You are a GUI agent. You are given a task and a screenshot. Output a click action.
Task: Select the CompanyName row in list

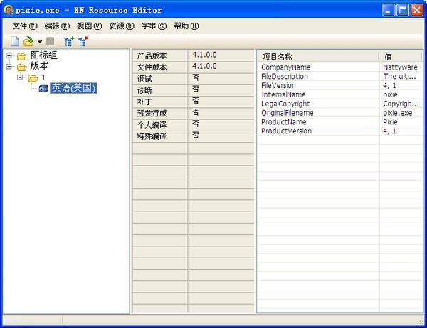tap(340, 67)
